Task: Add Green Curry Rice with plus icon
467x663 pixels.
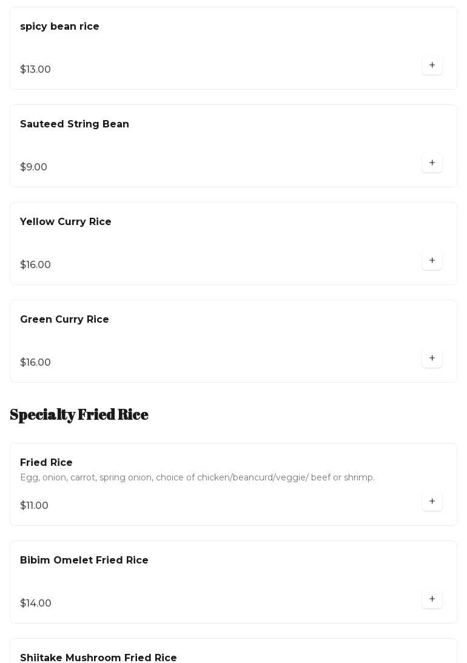Action: click(x=432, y=358)
